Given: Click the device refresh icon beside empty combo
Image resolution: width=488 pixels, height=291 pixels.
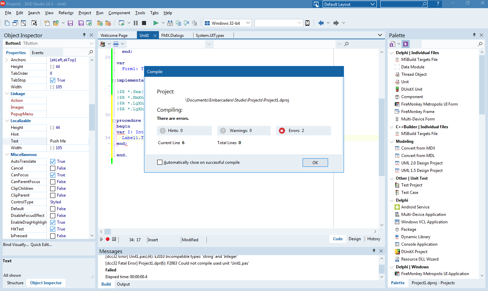Looking at the screenshot, I should pyautogui.click(x=307, y=23).
